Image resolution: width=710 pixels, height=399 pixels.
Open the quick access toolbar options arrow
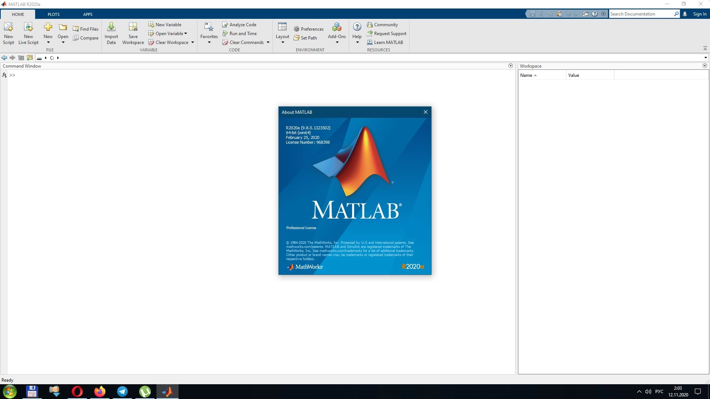coord(603,14)
